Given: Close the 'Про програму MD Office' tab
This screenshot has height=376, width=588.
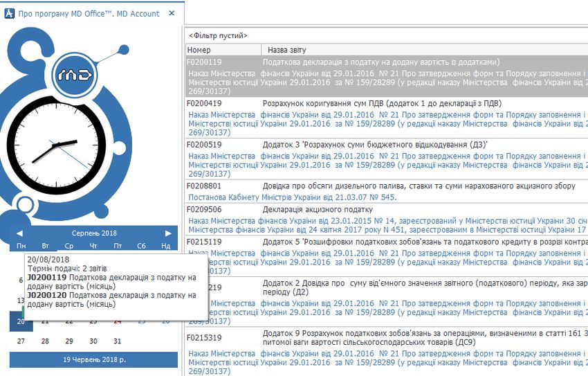Looking at the screenshot, I should click(x=172, y=14).
